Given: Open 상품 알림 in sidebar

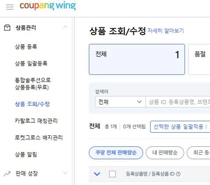Looking at the screenshot, I should [26, 154].
